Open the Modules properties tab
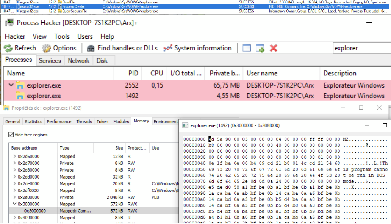Screen dimensions: 391x224 click(121, 122)
